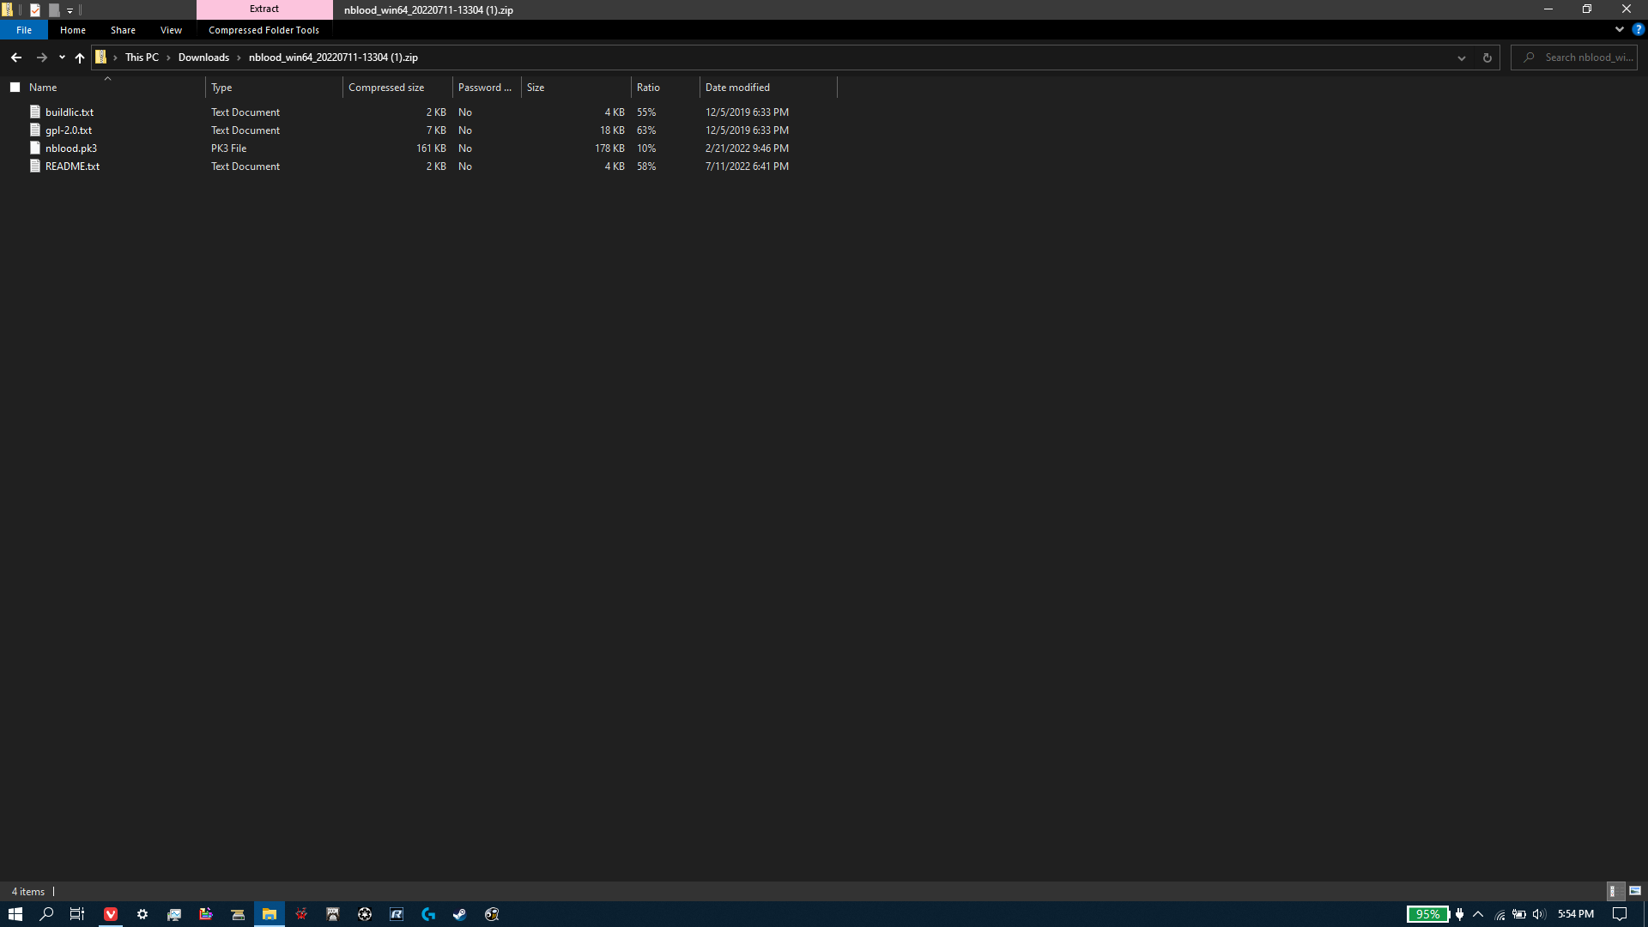This screenshot has height=927, width=1648.
Task: Start the Rockstar Games Launcher from taskbar
Action: (x=396, y=913)
